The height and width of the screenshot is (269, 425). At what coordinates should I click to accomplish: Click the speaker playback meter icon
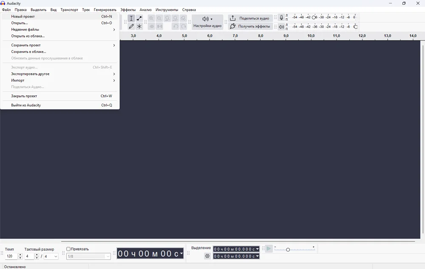pos(281,26)
